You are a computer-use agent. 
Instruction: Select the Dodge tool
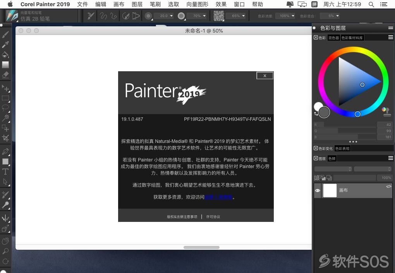[5, 205]
